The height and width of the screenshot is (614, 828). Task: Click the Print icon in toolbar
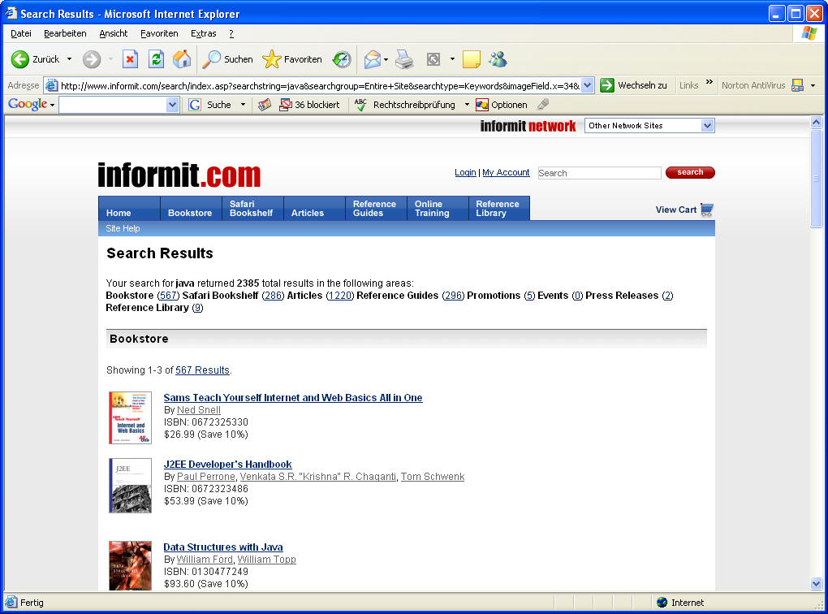point(404,59)
